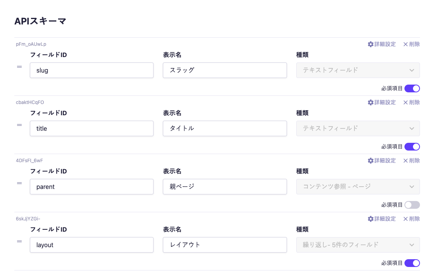Click the 詳細設定 link for the parent field
425x279 pixels.
click(385, 160)
